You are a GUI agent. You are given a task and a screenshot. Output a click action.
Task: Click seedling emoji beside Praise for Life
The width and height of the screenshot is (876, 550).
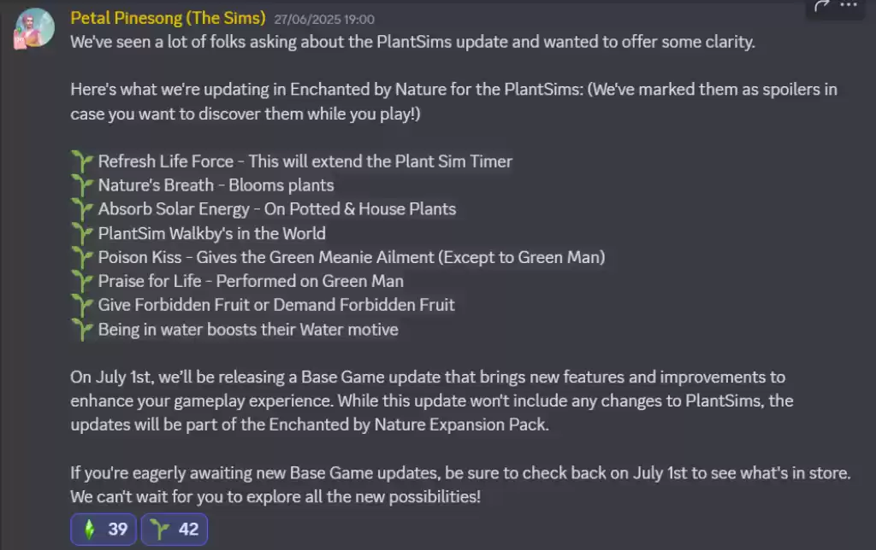click(x=82, y=281)
